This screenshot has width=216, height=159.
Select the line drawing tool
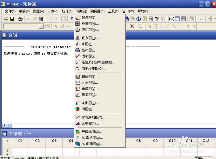(175, 26)
